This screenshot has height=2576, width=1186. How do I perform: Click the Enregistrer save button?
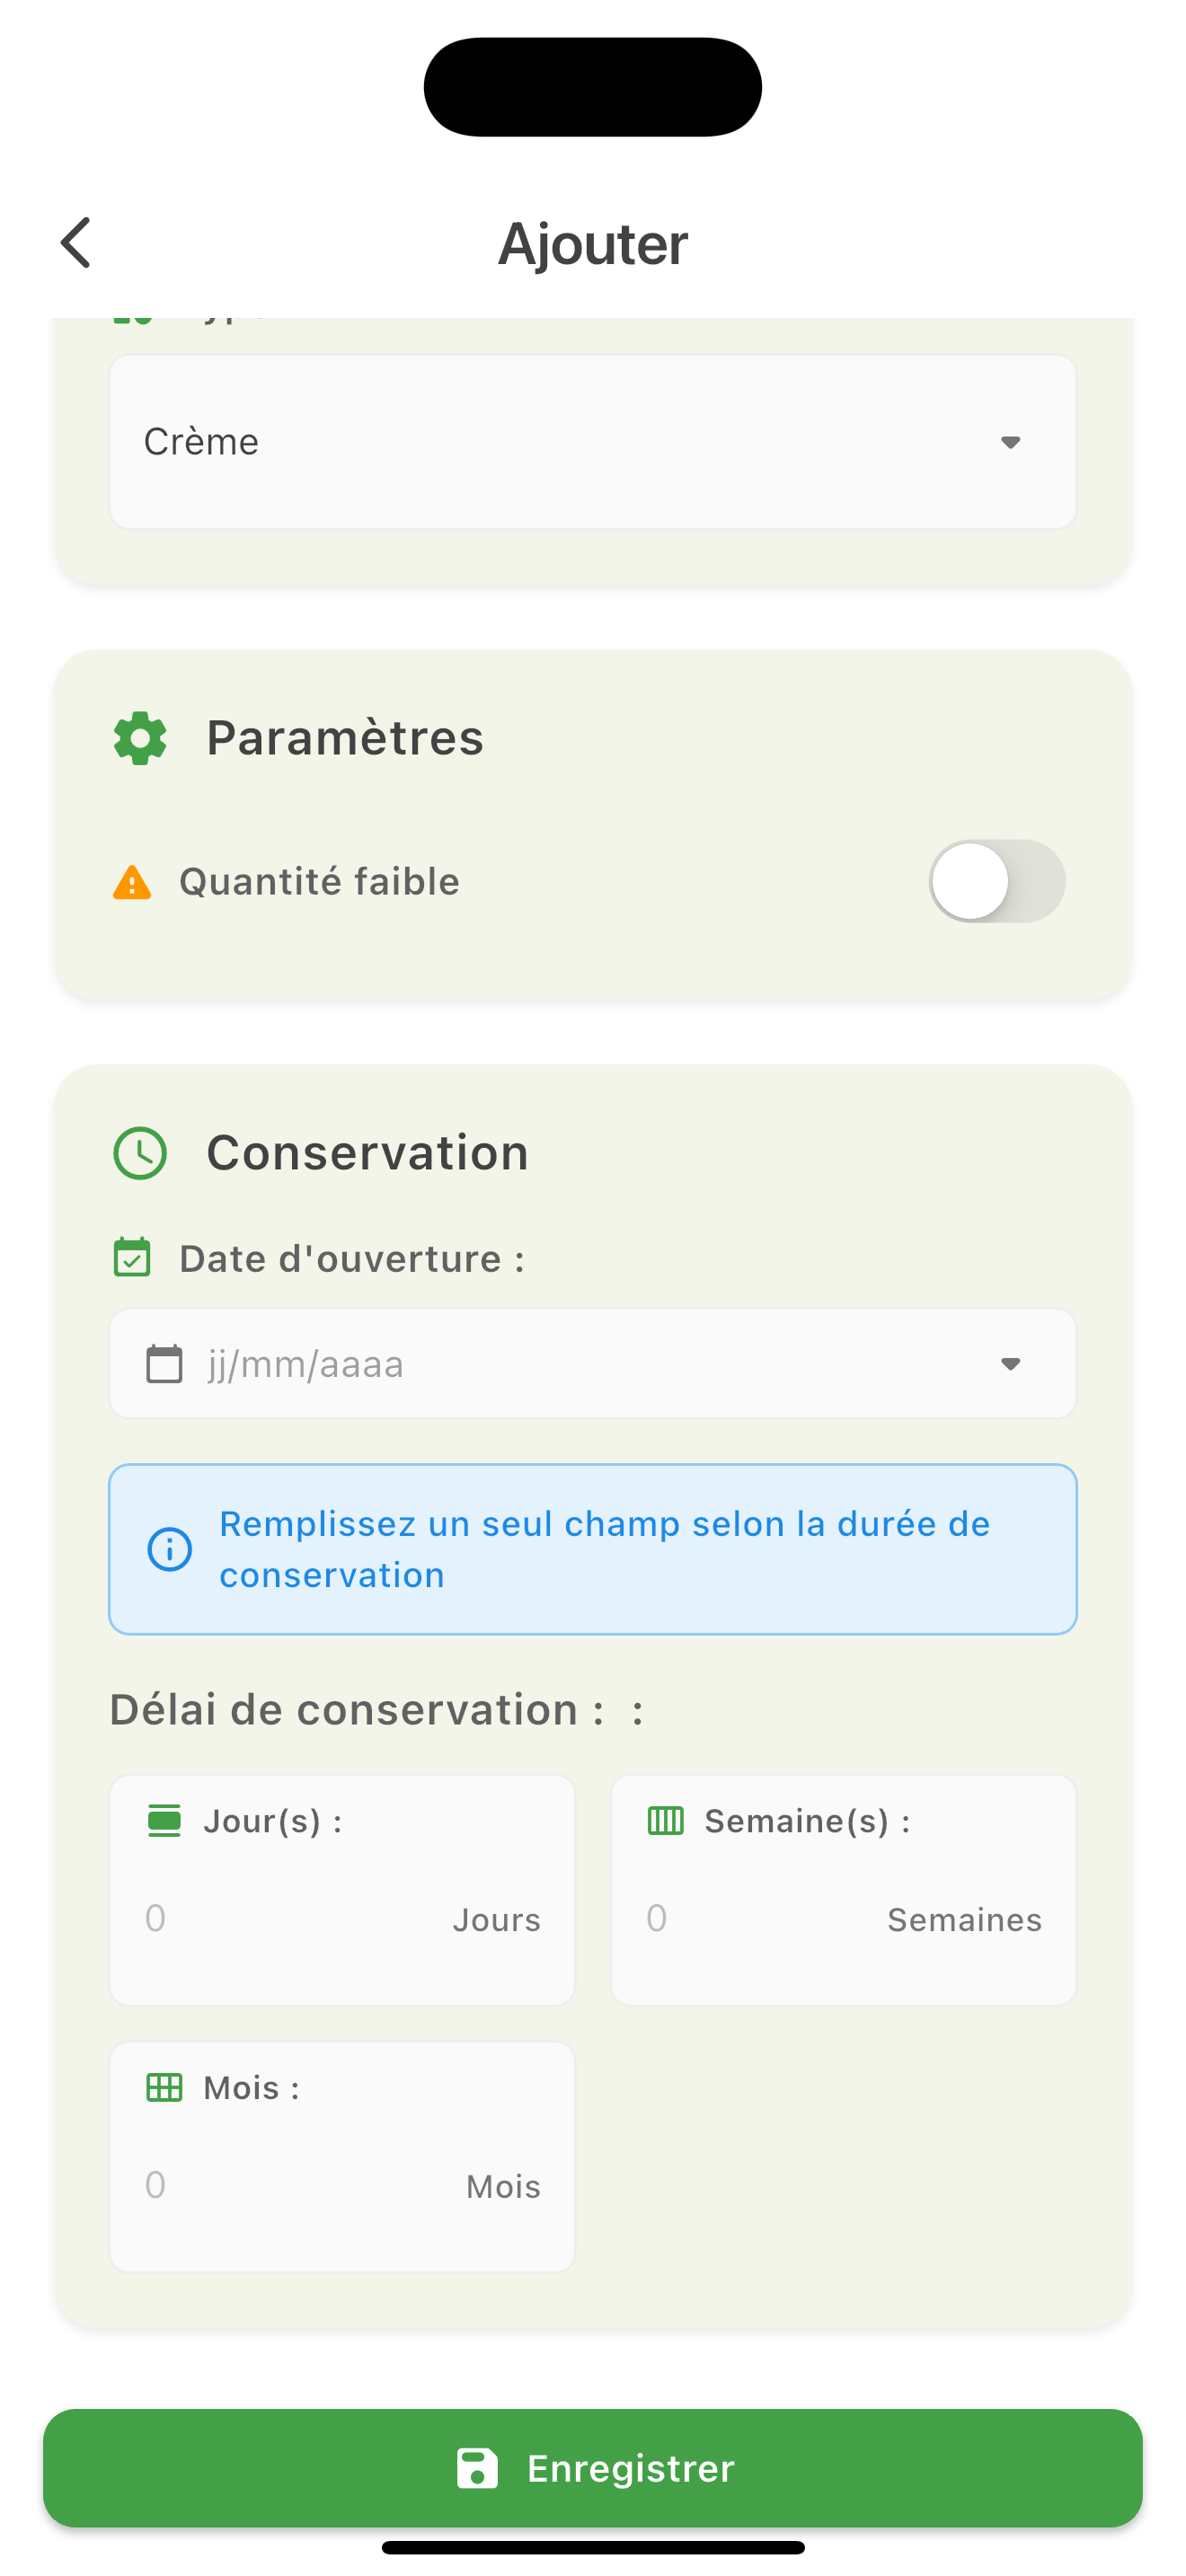coord(593,2468)
